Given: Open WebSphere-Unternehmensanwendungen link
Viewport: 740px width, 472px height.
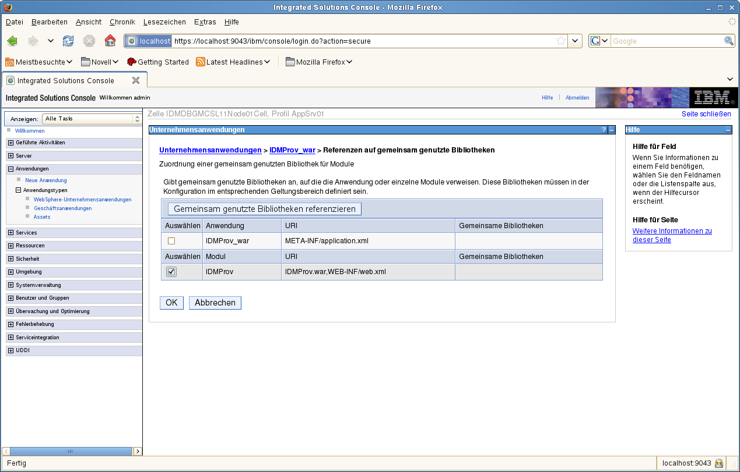Looking at the screenshot, I should [x=83, y=200].
